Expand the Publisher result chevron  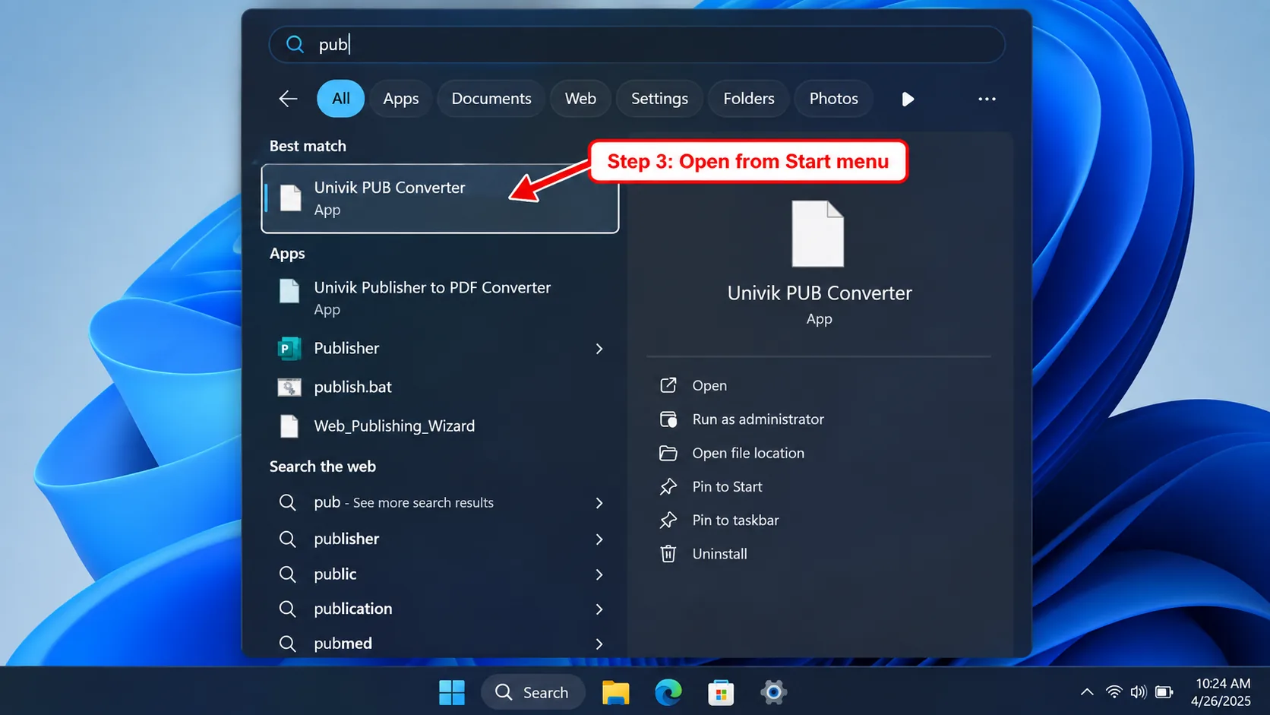[x=599, y=349]
